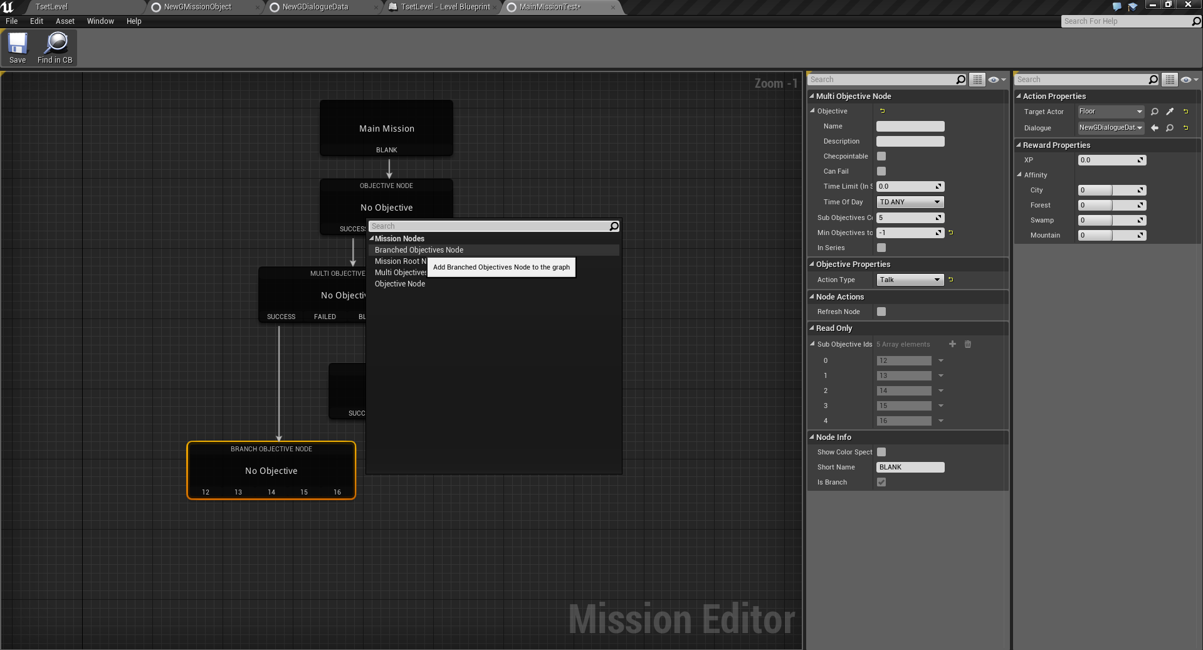Adjust the Forest affinity slider

point(1111,205)
